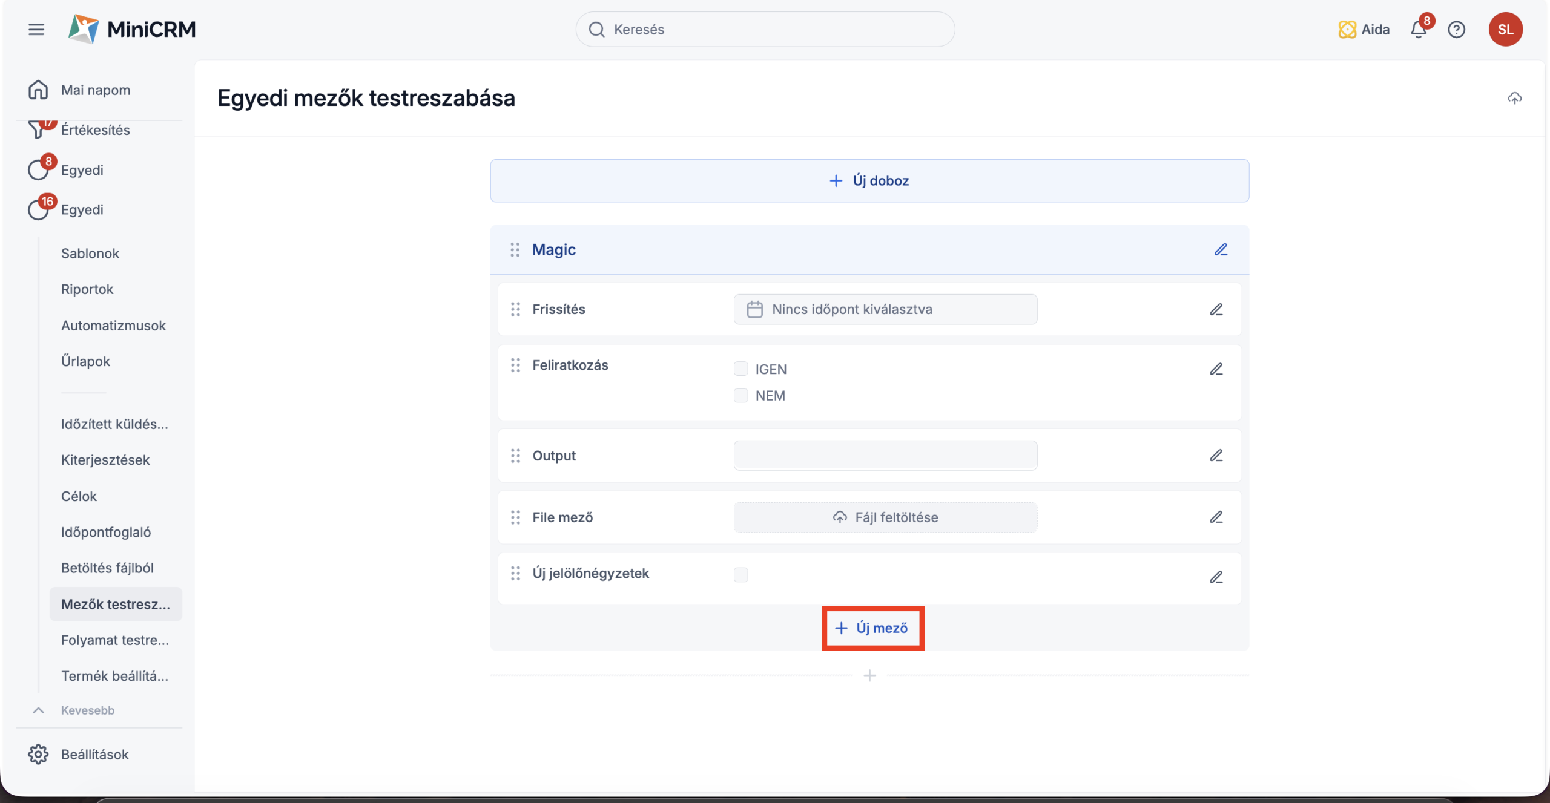Click the Új jelölőnégyzetek field label
Screen dimensions: 1550x803
(590, 573)
